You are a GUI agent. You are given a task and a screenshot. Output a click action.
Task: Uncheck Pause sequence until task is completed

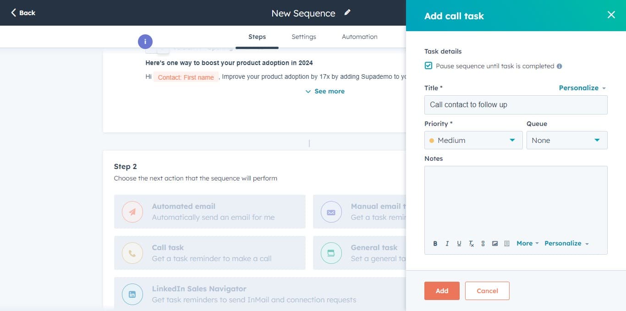428,66
